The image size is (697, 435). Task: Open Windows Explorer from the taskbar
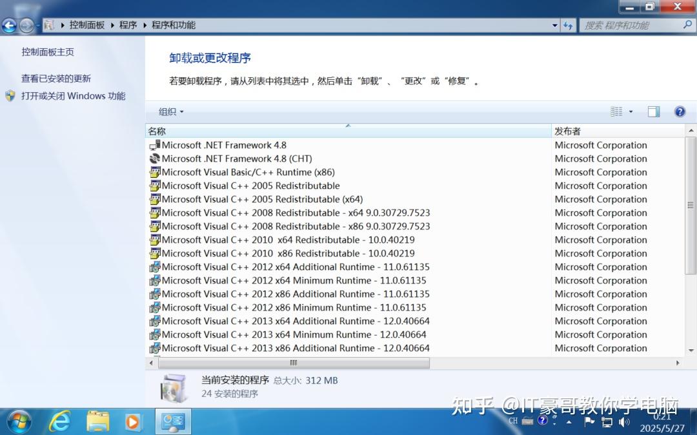tap(97, 421)
